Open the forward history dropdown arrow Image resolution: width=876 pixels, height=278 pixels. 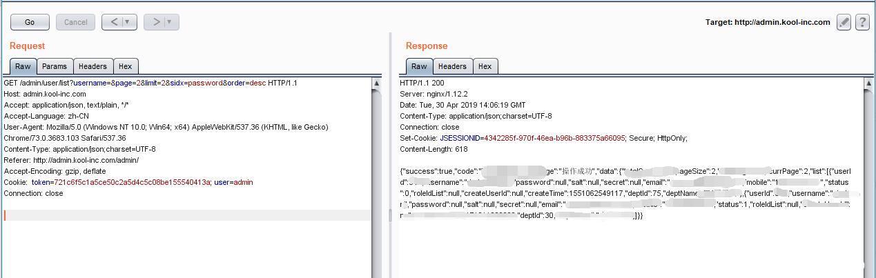coord(170,22)
